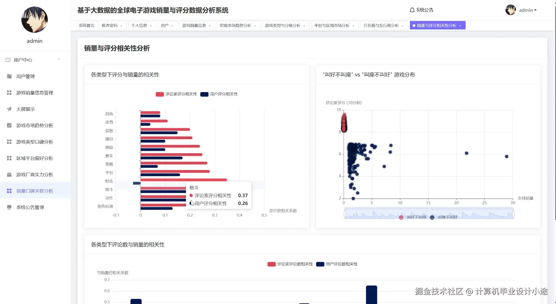This screenshot has height=304, width=556.
Task: Close the 销量与评分相关性分析 tab
Action: point(460,25)
